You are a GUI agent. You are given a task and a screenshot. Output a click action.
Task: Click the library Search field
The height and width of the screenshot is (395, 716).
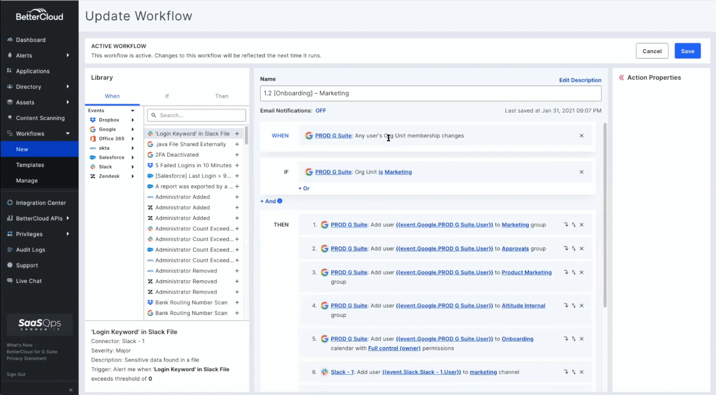(x=196, y=115)
